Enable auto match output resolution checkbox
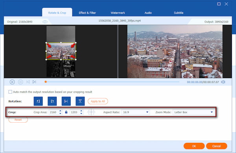The height and width of the screenshot is (153, 236). [x=10, y=92]
